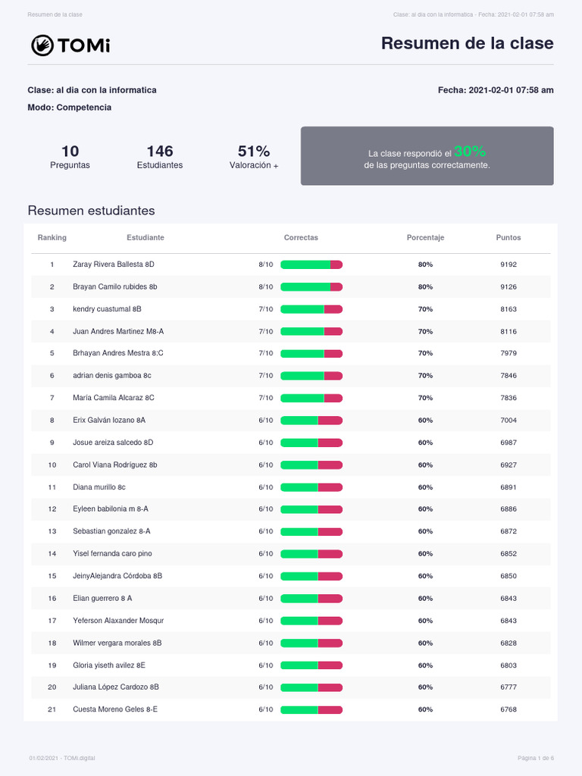The width and height of the screenshot is (582, 776).
Task: Click the 146 Estudiantes statistic
Action: [x=160, y=157]
